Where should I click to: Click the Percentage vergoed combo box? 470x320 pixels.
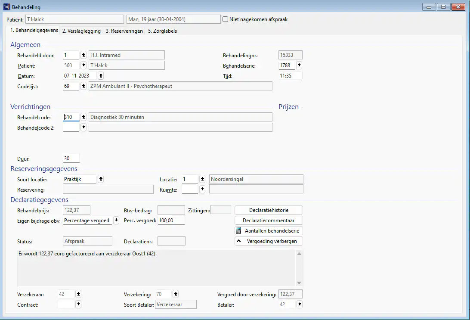[x=87, y=221]
